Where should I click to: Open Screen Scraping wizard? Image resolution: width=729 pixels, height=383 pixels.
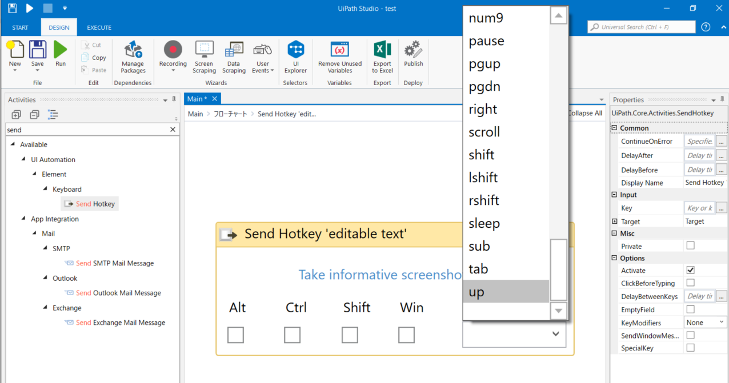[x=204, y=57]
